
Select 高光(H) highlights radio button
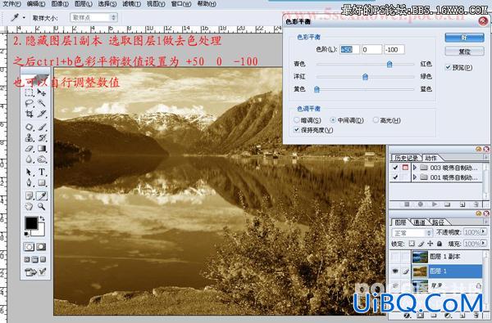pyautogui.click(x=376, y=120)
